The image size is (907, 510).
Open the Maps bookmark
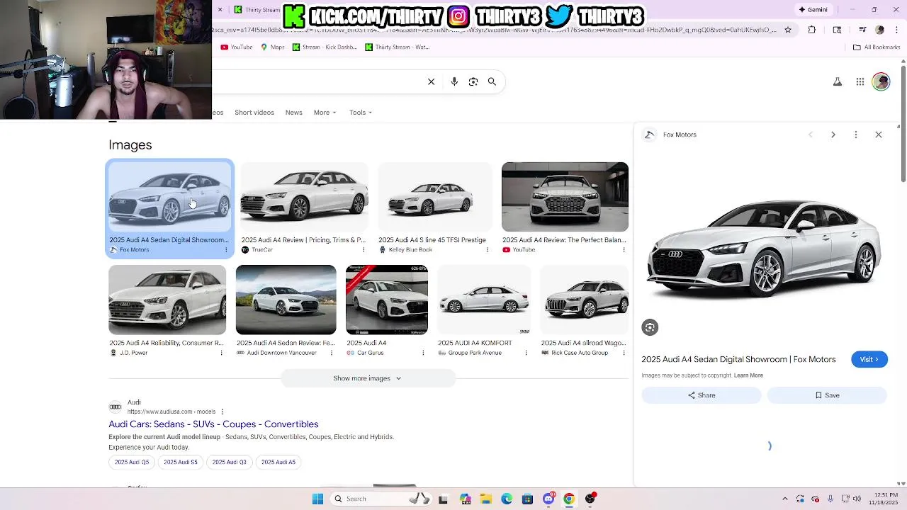click(x=273, y=47)
